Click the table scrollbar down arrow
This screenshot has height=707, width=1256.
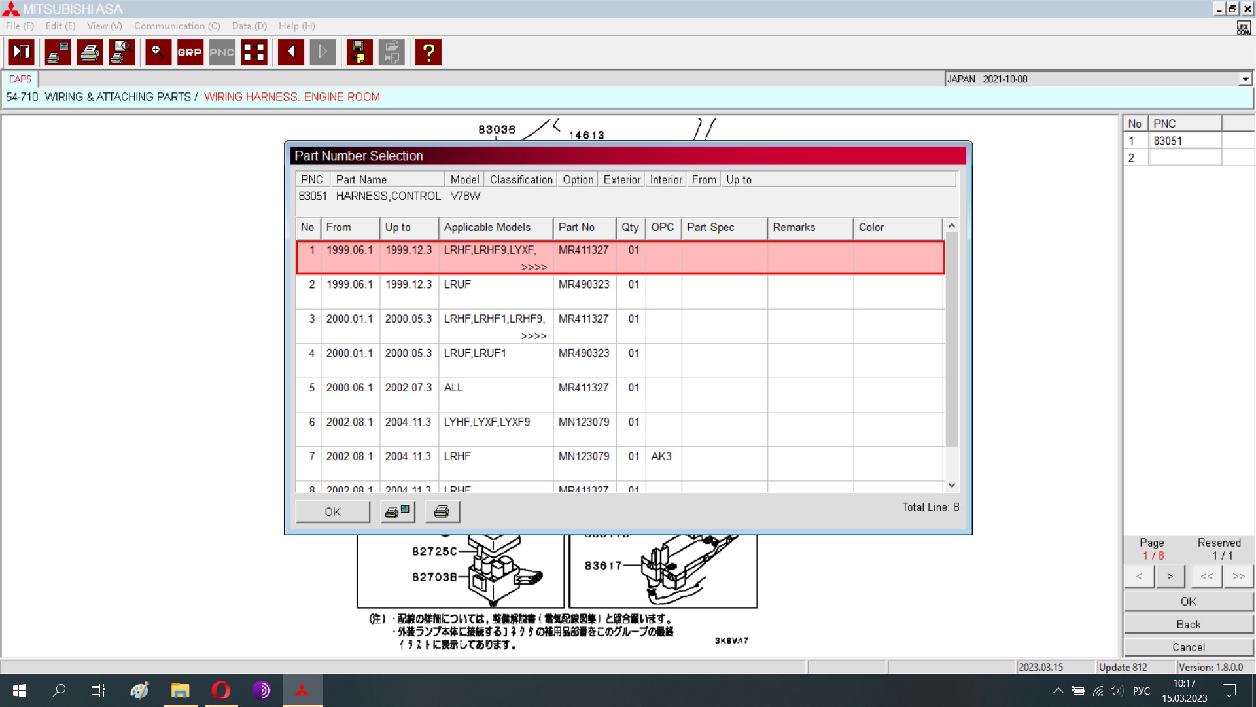click(x=952, y=486)
